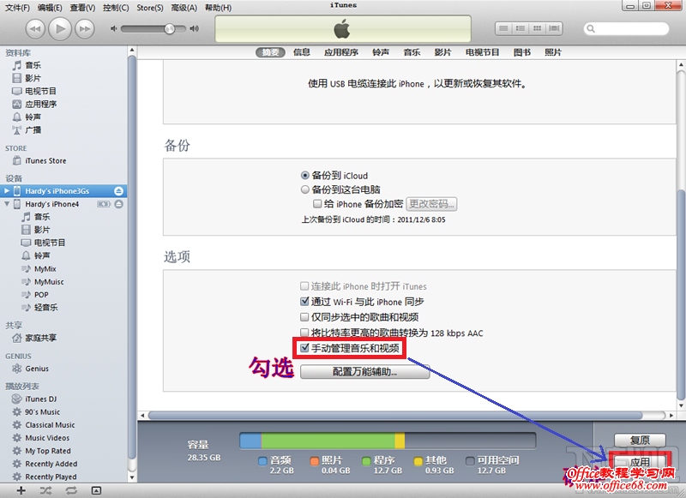
Task: Click the add playlist plus icon
Action: (x=21, y=490)
